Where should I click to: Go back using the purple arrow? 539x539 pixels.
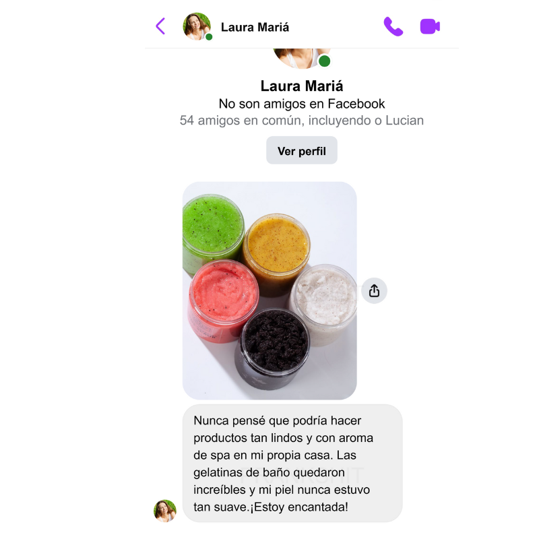point(160,26)
